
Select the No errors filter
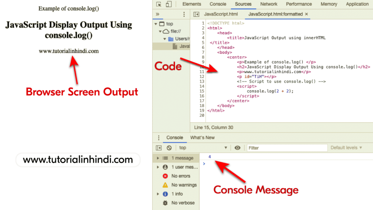(x=181, y=176)
